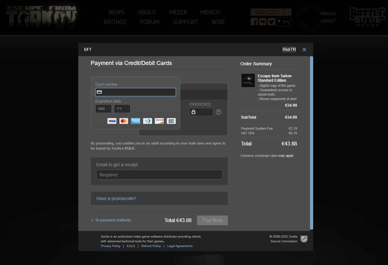This screenshot has height=265, width=388.
Task: Click the American Express card logo
Action: (135, 121)
